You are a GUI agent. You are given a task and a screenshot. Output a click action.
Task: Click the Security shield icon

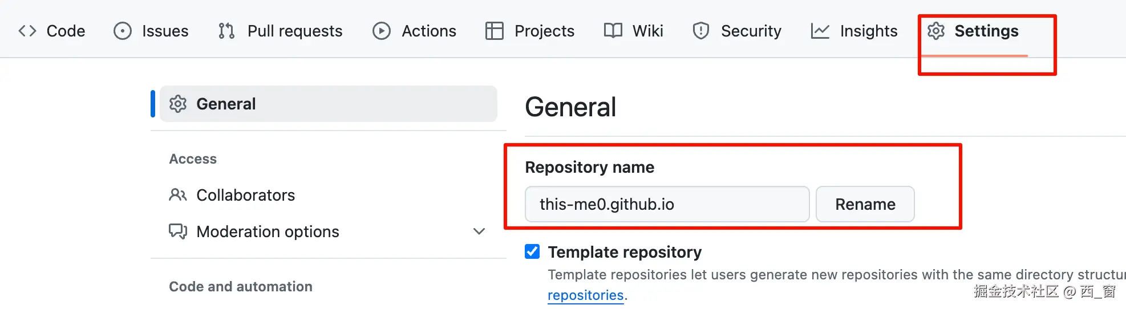pyautogui.click(x=701, y=31)
